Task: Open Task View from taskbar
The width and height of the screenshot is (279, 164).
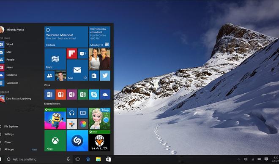Action: pyautogui.click(x=78, y=159)
